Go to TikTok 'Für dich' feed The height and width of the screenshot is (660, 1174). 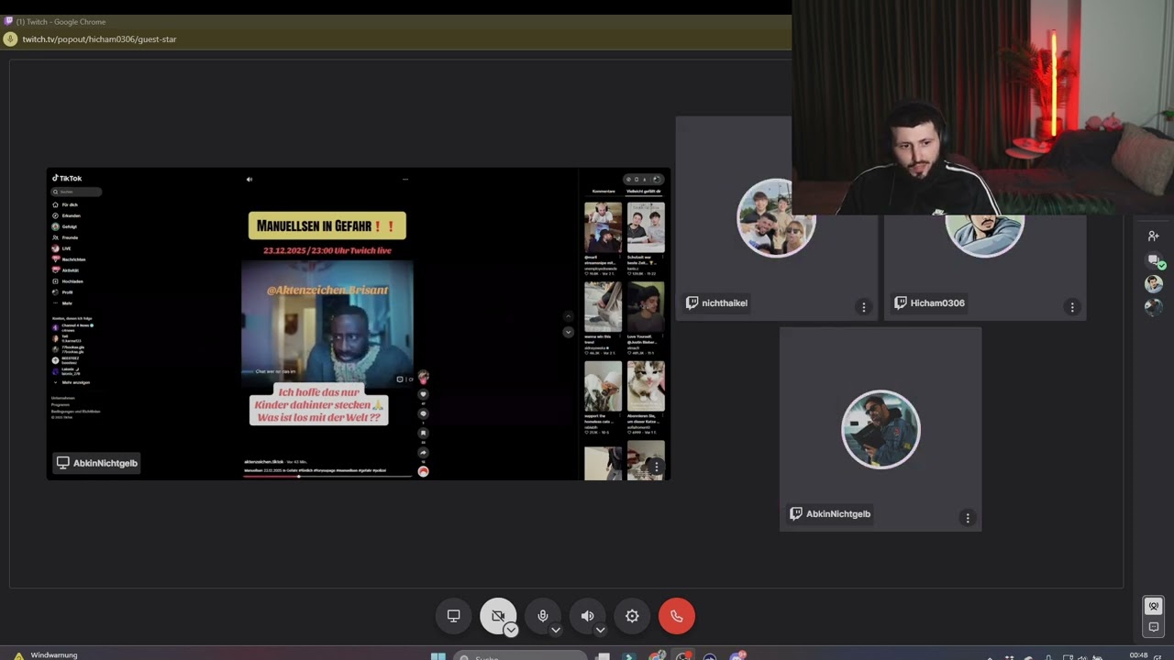point(65,204)
